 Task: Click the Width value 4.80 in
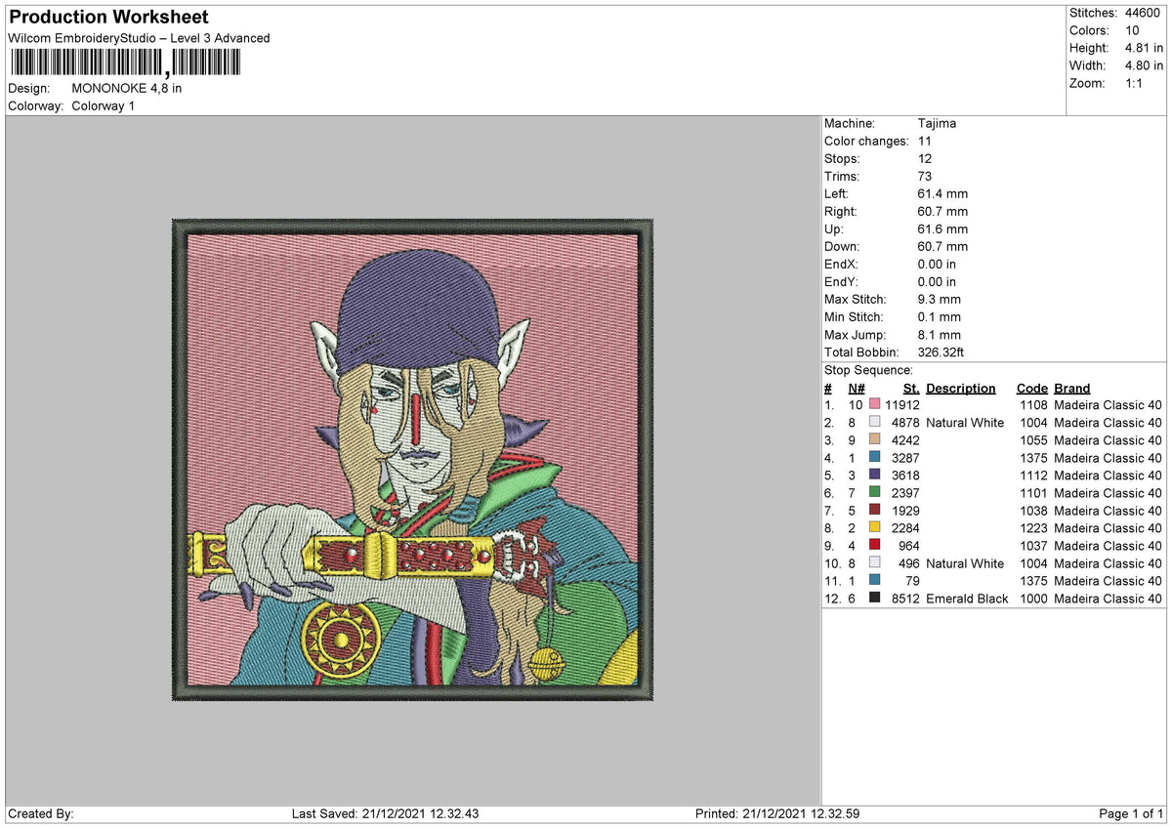pos(1144,65)
